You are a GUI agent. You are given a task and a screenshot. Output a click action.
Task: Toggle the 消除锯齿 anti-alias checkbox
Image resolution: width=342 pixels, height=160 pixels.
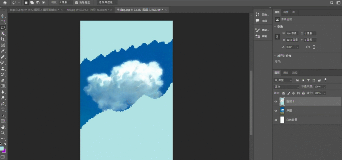[76, 3]
